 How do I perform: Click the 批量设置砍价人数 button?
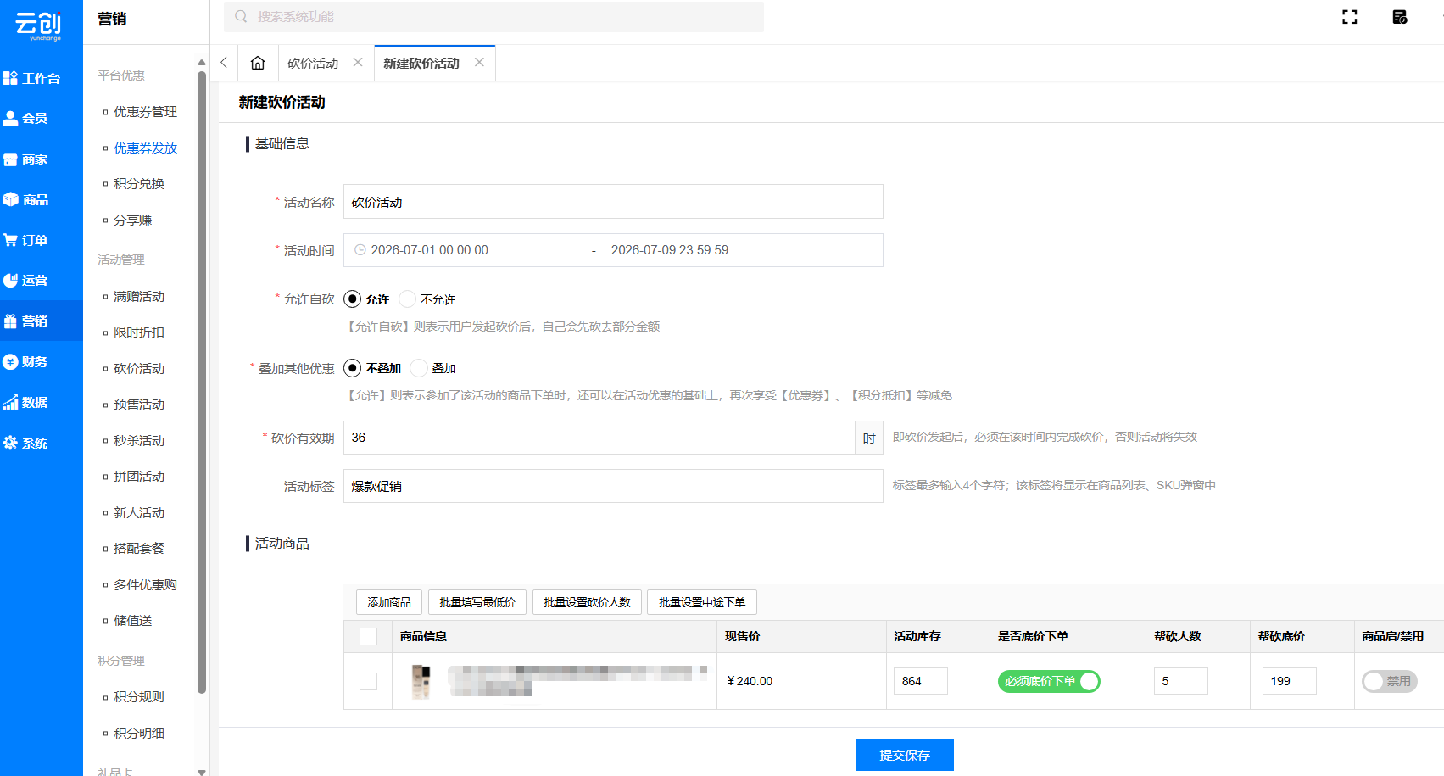(x=587, y=602)
